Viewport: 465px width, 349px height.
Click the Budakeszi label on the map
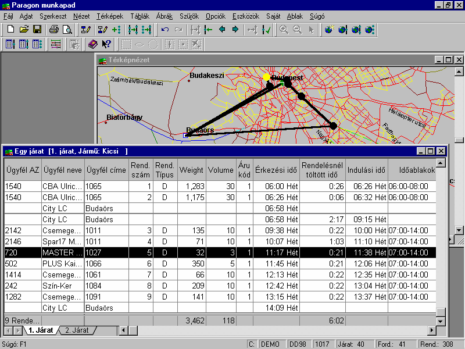tap(207, 76)
